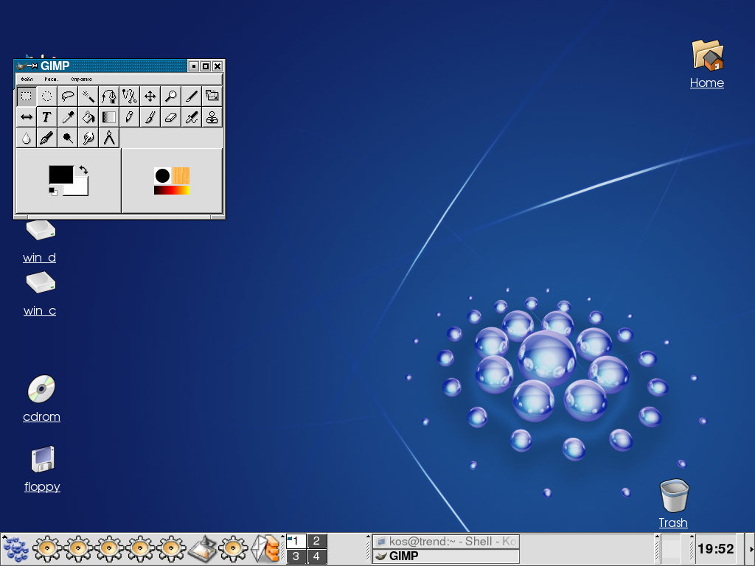Select the Crop knife tool
Screen dimensions: 755x566
coord(192,97)
